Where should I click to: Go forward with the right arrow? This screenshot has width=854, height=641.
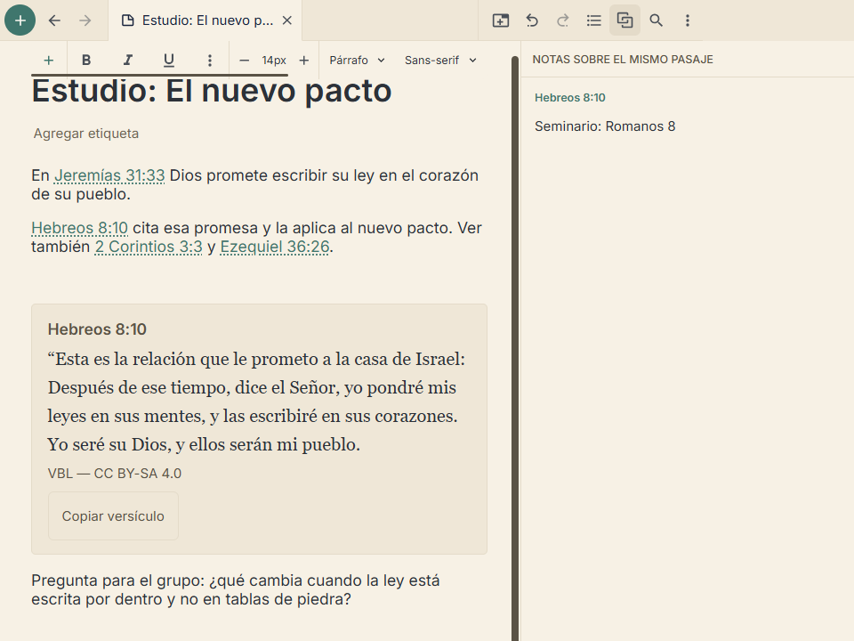pyautogui.click(x=85, y=20)
